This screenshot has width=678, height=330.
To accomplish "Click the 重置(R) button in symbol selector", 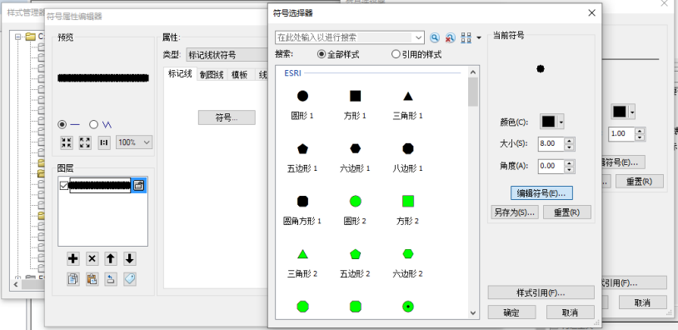I will pos(567,212).
